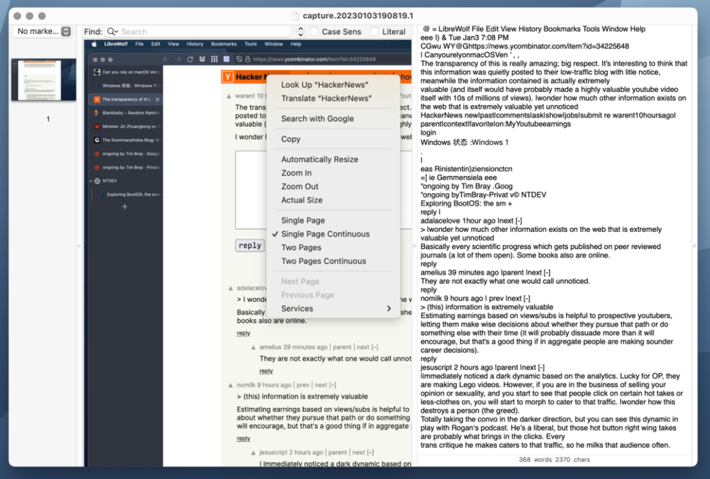Click the browser reload icon
Viewport: 710px width, 479px height.
pos(190,59)
